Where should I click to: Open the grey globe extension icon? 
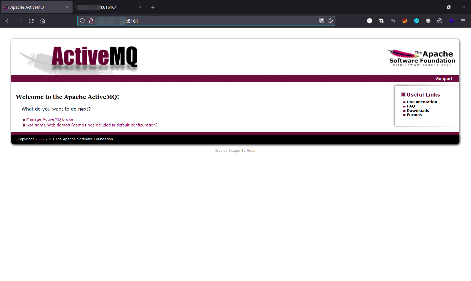[x=428, y=21]
